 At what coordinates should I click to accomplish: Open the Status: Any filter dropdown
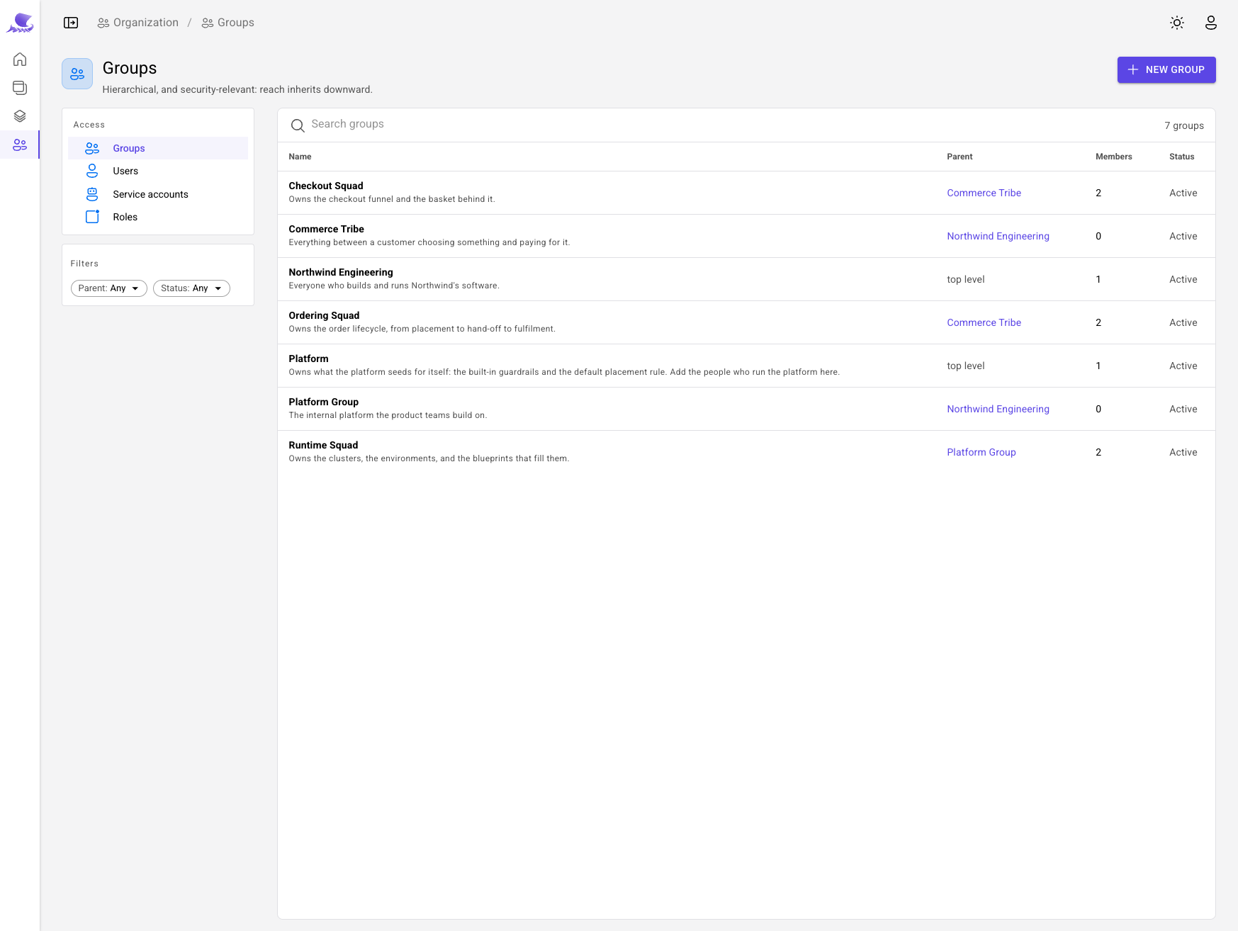(191, 288)
